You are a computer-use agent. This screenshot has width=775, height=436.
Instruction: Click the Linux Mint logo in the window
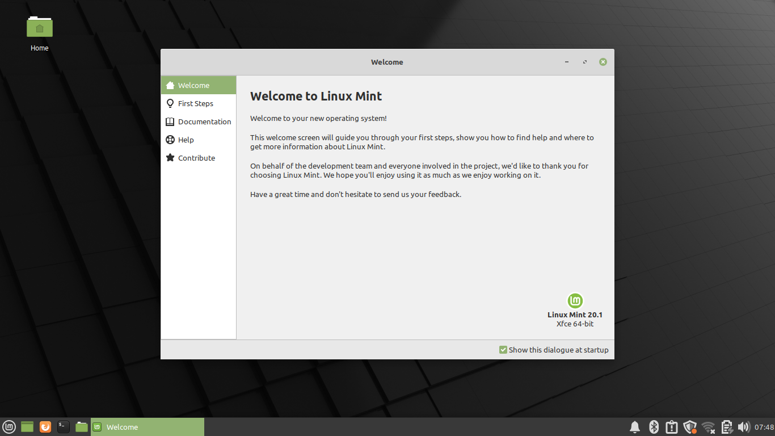[575, 301]
